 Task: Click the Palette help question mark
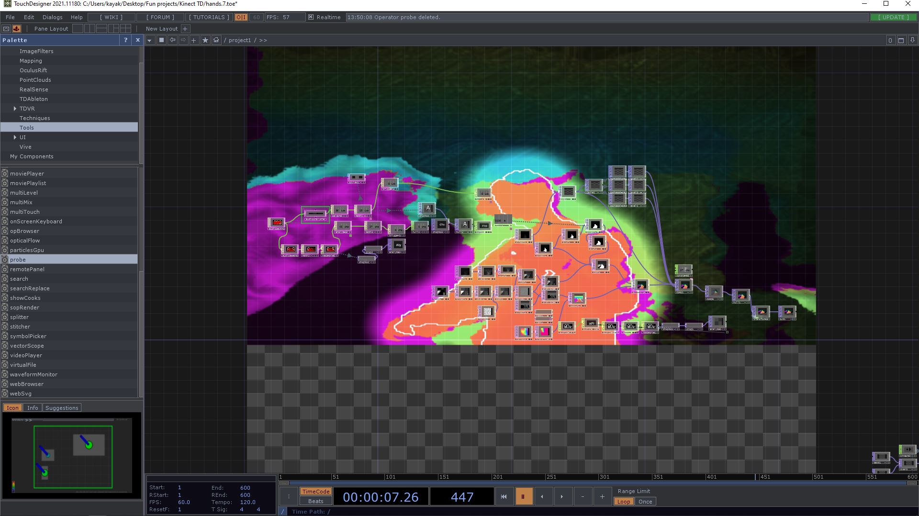pyautogui.click(x=125, y=40)
